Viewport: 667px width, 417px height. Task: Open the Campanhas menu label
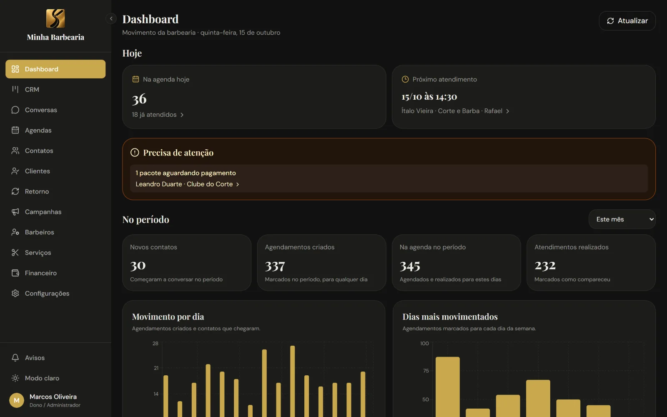pos(43,212)
